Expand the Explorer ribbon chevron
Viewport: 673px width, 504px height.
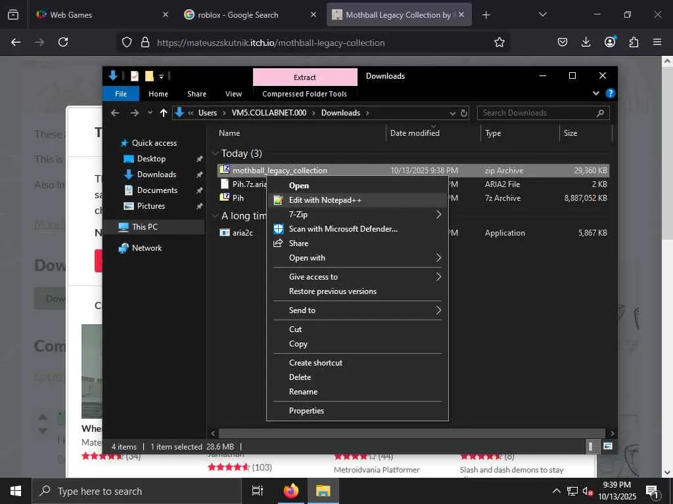coord(595,93)
